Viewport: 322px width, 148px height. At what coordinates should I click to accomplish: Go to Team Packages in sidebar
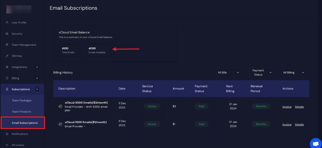point(22,100)
